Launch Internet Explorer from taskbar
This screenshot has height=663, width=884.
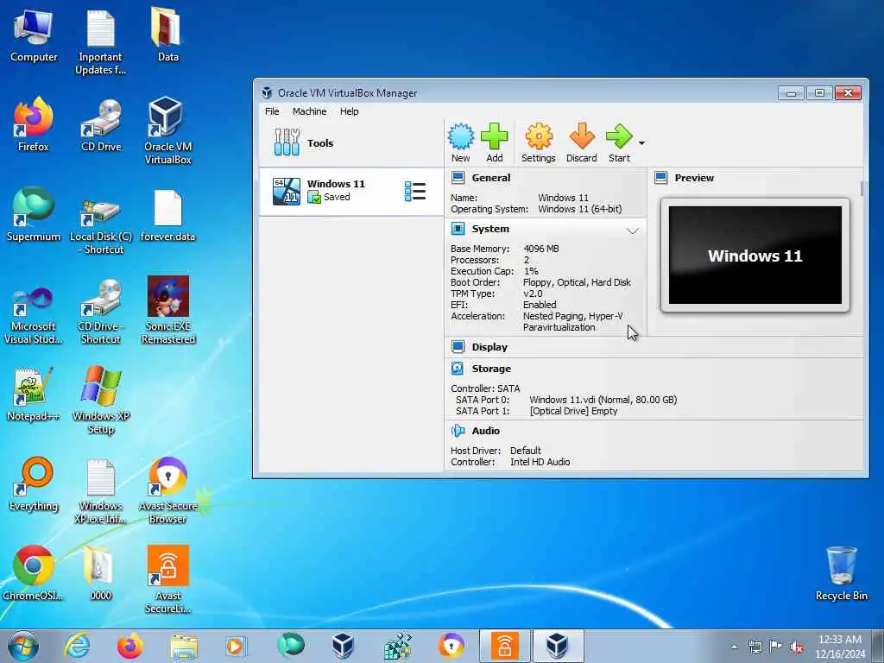[x=77, y=646]
